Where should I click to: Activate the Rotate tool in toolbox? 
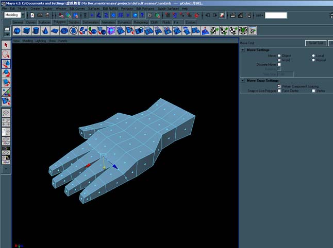click(x=6, y=73)
